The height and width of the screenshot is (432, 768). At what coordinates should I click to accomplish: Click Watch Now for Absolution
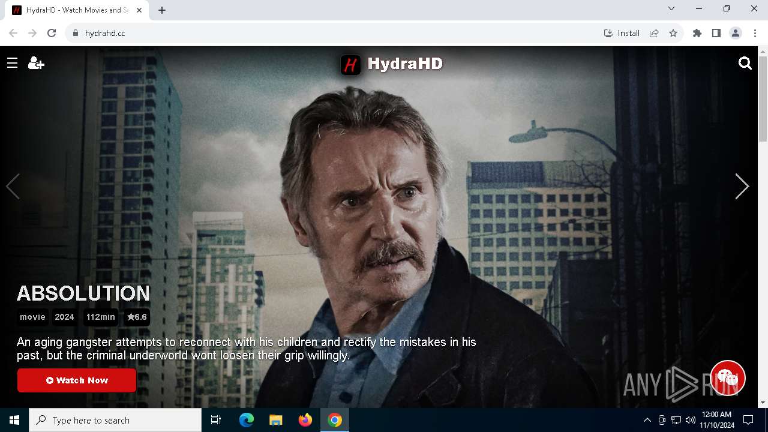(x=77, y=380)
